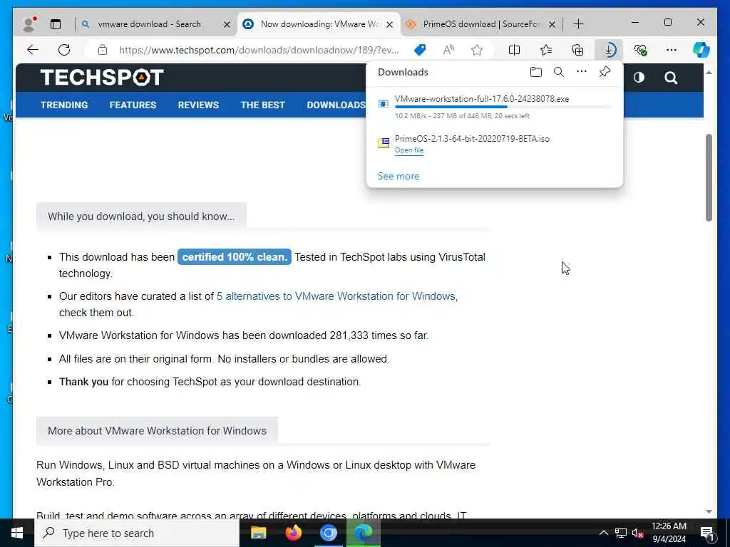Screen dimensions: 730x547
Task: Select the VMware-workstation-full exe download entry
Action: click(495, 107)
